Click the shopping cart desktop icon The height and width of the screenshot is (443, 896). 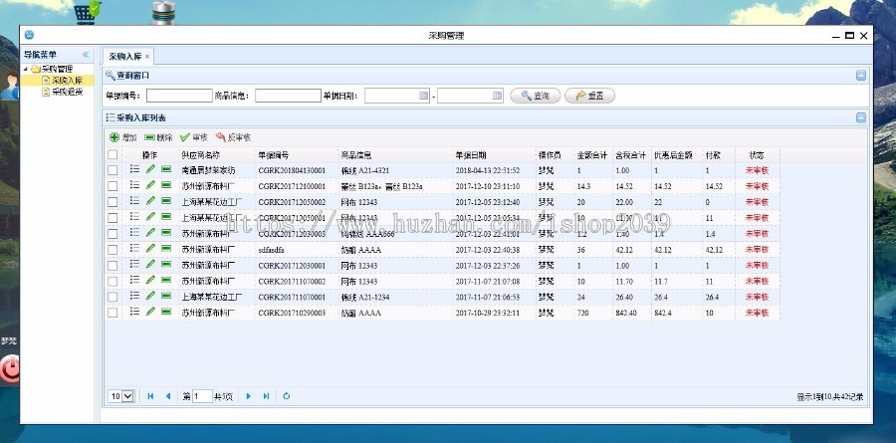point(88,13)
